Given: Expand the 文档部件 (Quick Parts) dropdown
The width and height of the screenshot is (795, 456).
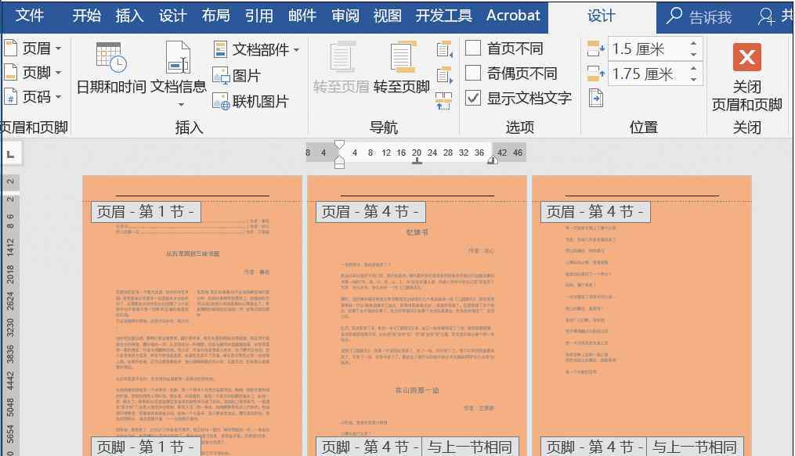Looking at the screenshot, I should (x=258, y=50).
